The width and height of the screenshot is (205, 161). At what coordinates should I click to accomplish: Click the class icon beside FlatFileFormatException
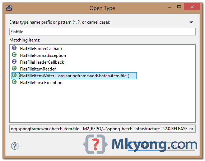tap(14, 55)
